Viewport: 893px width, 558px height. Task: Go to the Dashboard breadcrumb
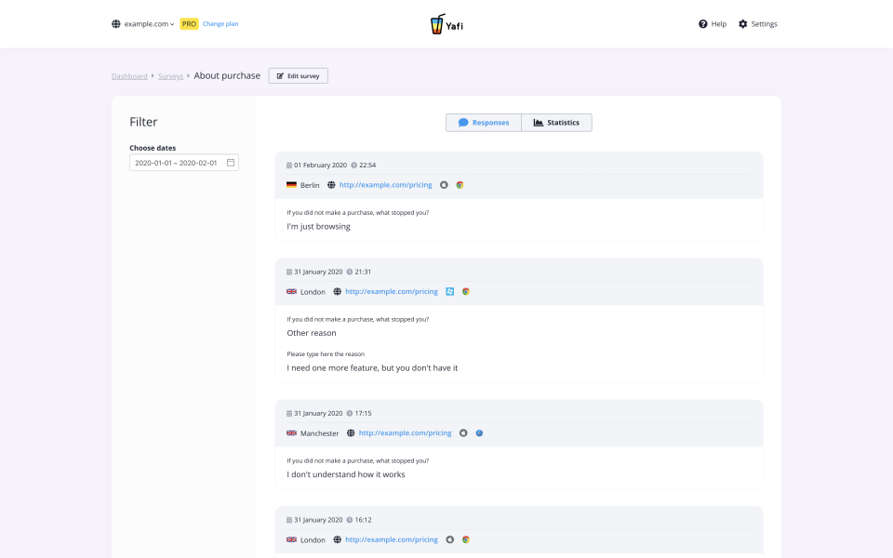coord(129,76)
